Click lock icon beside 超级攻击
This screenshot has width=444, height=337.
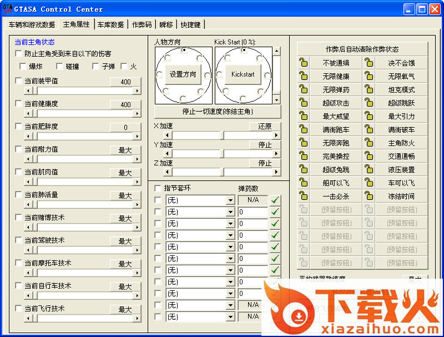[304, 103]
